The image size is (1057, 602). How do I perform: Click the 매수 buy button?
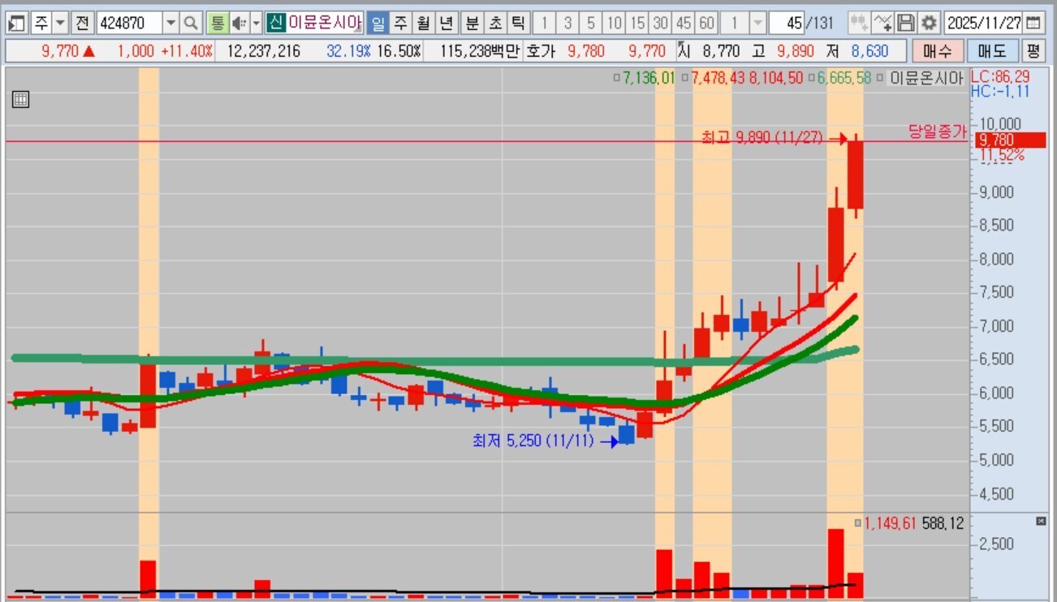click(x=938, y=51)
